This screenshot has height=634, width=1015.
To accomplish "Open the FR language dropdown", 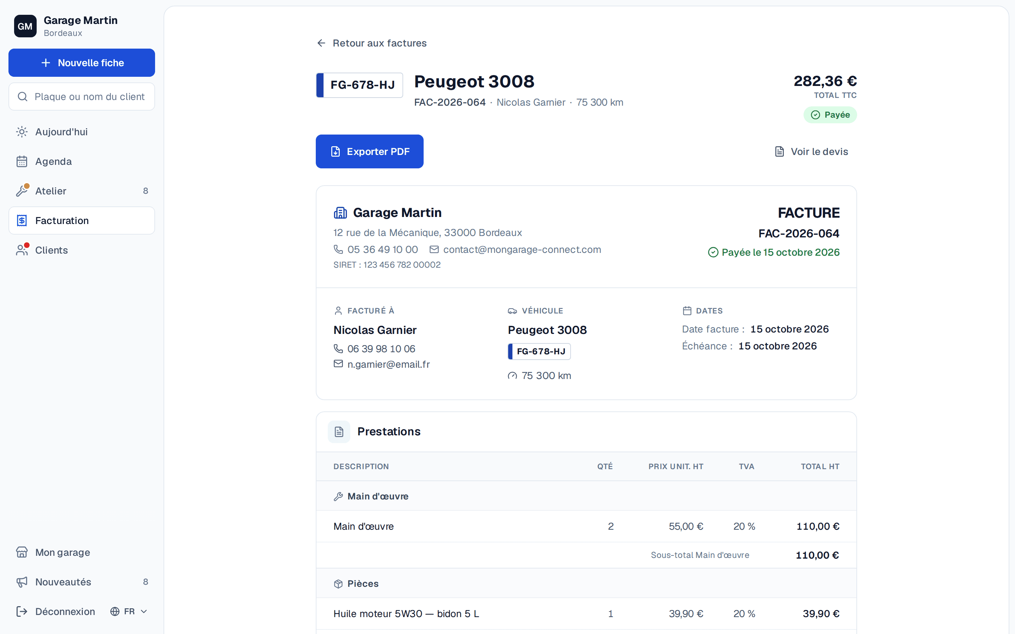I will (129, 611).
